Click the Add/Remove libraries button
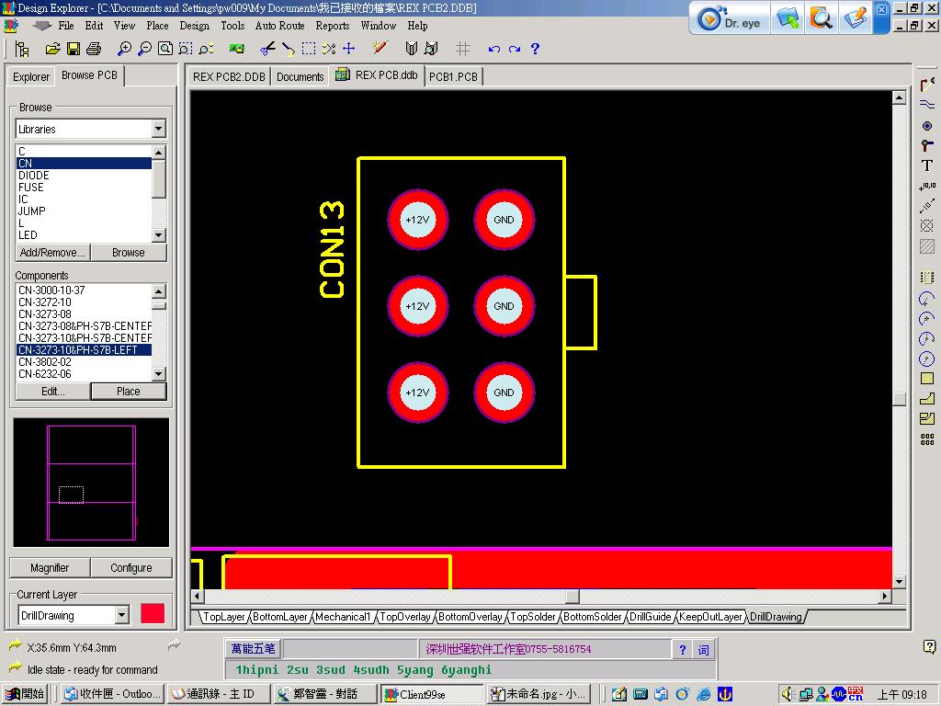The image size is (941, 706). [52, 253]
